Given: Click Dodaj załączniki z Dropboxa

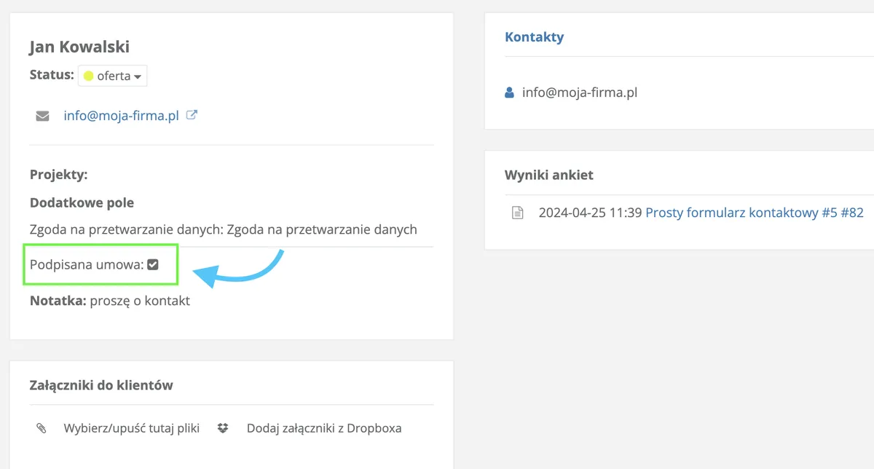Looking at the screenshot, I should pos(324,428).
